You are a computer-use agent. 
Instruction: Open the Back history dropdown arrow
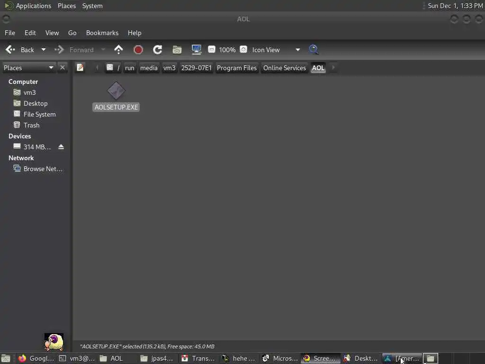pyautogui.click(x=44, y=50)
